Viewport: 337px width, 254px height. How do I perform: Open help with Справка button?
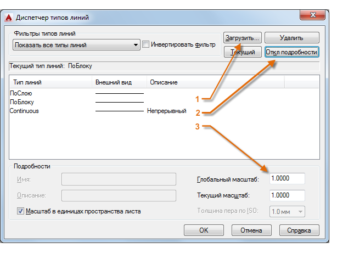tap(298, 230)
